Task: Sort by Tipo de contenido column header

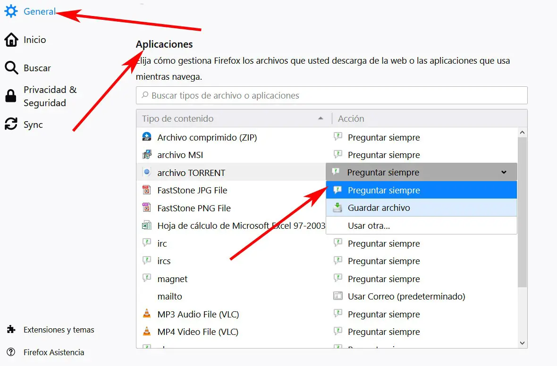Action: pyautogui.click(x=234, y=118)
